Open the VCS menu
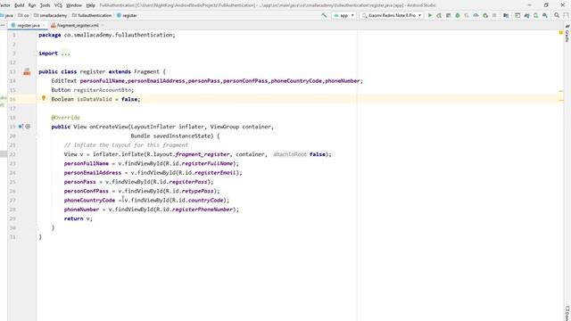Viewport: 571px width, 321px height. (58, 5)
